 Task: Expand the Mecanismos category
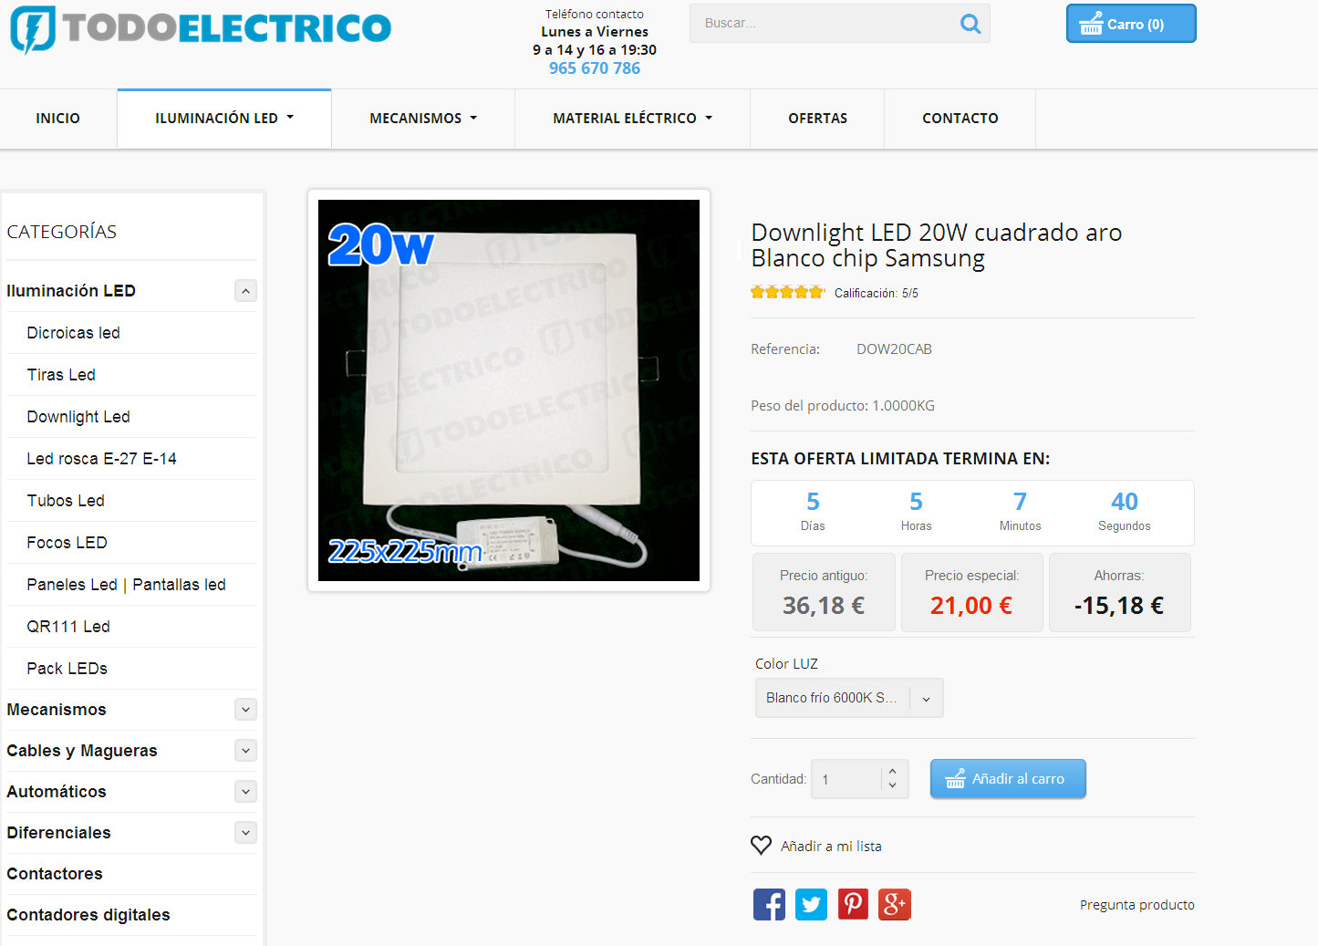[x=245, y=710]
